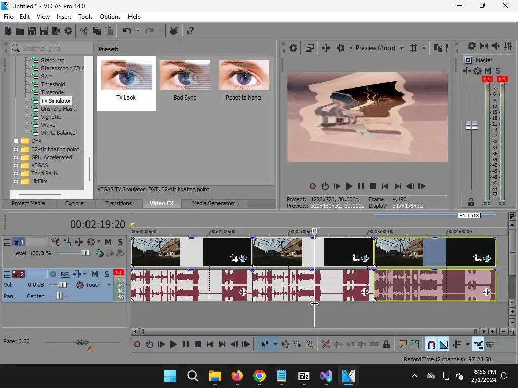Viewport: 518px width, 388px height.
Task: Delete selected events with red X
Action: [325, 345]
